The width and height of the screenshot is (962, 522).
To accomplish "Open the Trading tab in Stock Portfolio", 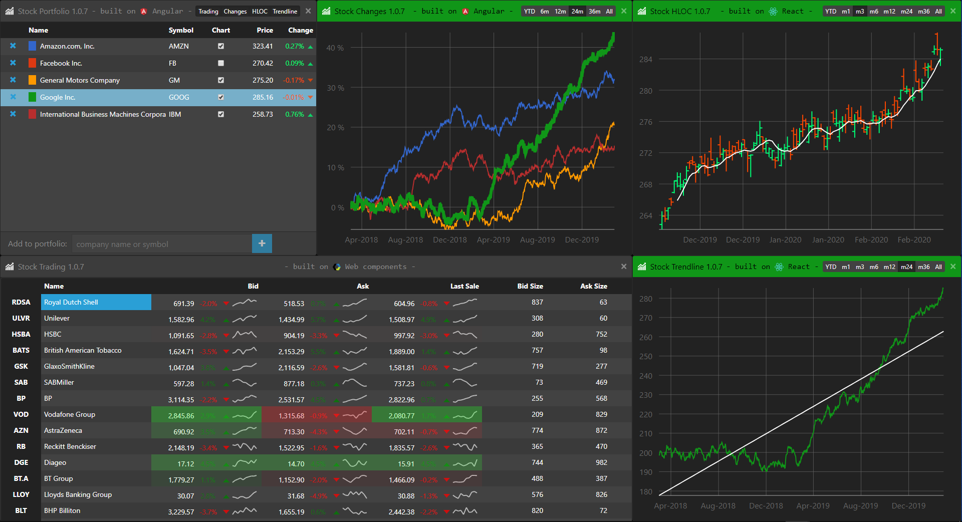I will pos(208,11).
